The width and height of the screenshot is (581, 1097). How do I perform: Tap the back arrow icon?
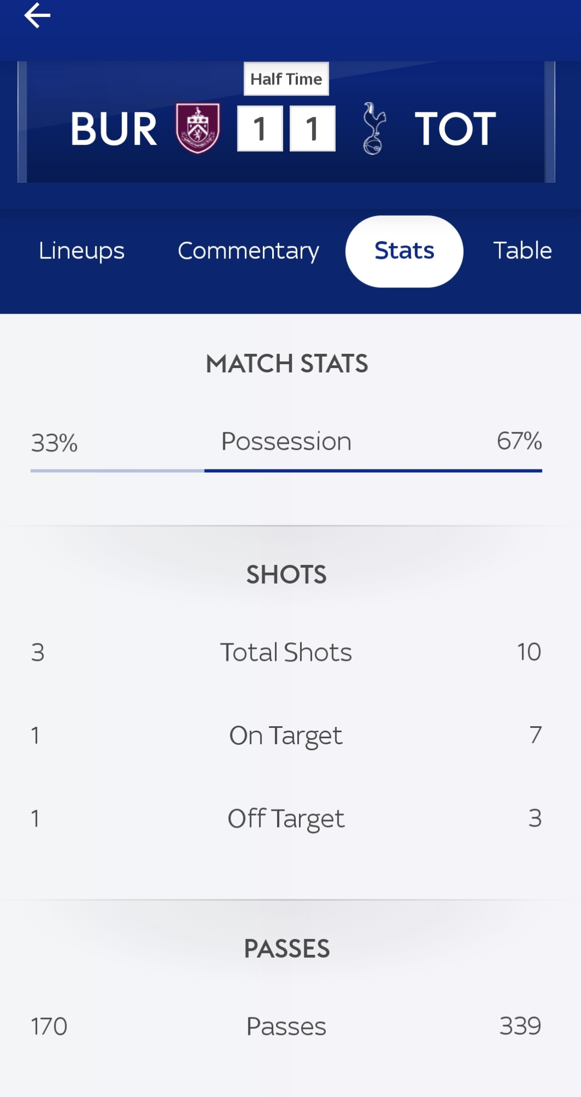point(37,15)
